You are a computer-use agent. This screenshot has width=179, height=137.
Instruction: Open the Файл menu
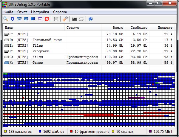click(x=9, y=12)
